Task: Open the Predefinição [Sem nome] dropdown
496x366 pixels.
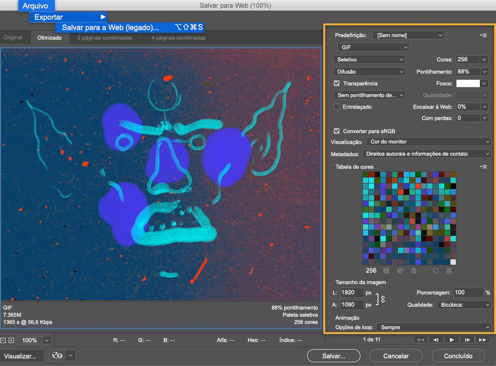Action: 409,35
